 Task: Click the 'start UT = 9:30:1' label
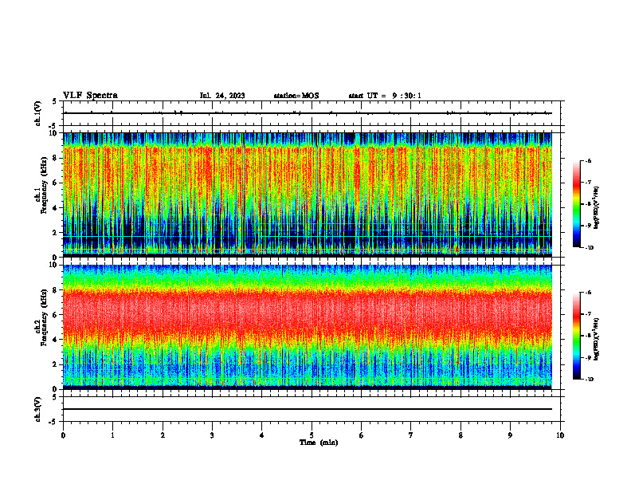[x=385, y=96]
